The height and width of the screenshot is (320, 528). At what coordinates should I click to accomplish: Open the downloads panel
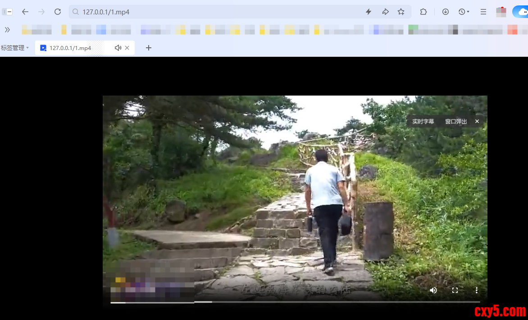coord(446,12)
